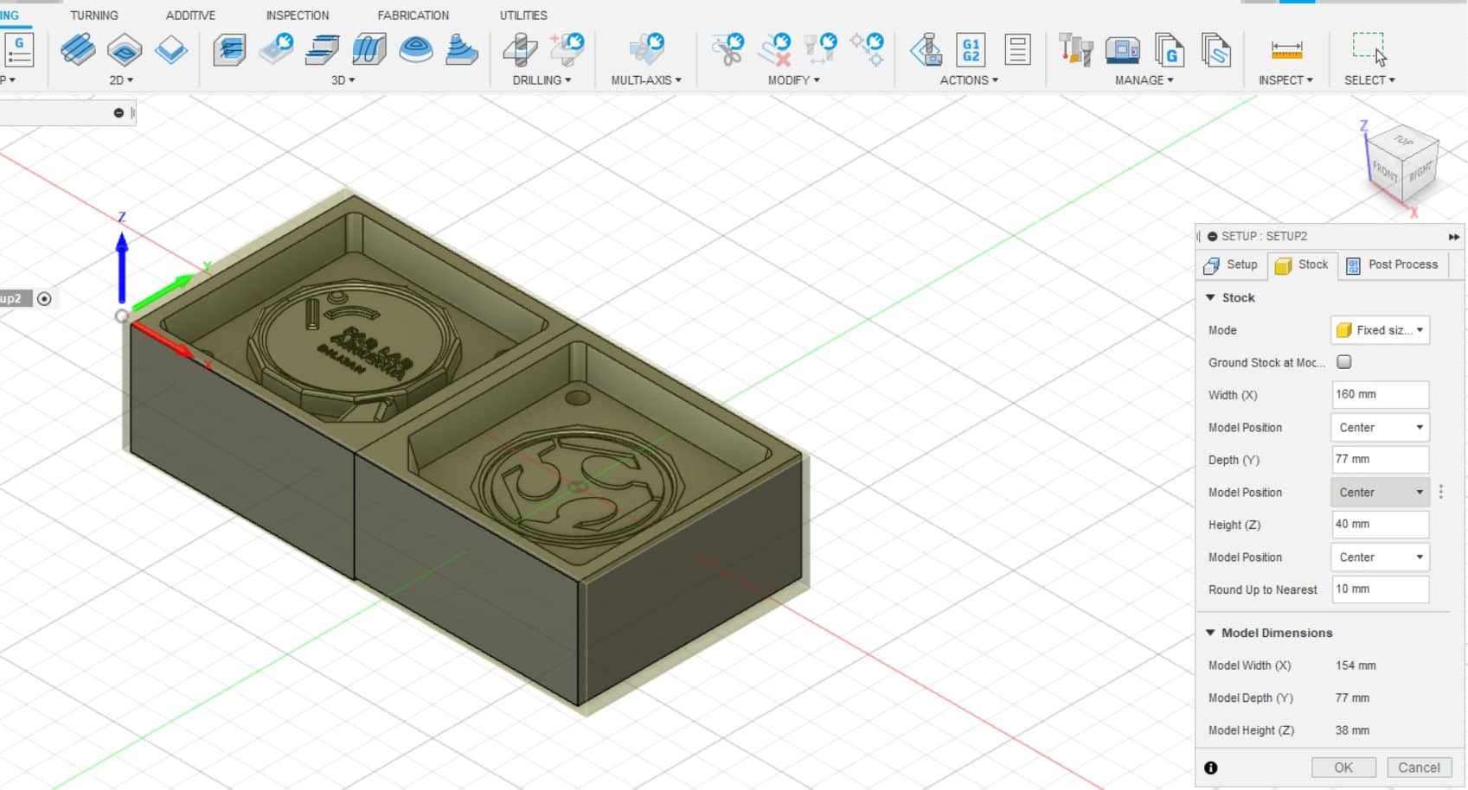Image resolution: width=1468 pixels, height=790 pixels.
Task: Open the MODIFY dropdown menu
Action: pos(794,80)
